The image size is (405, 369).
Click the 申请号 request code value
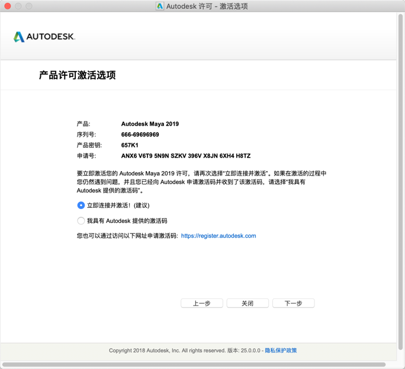coord(185,156)
